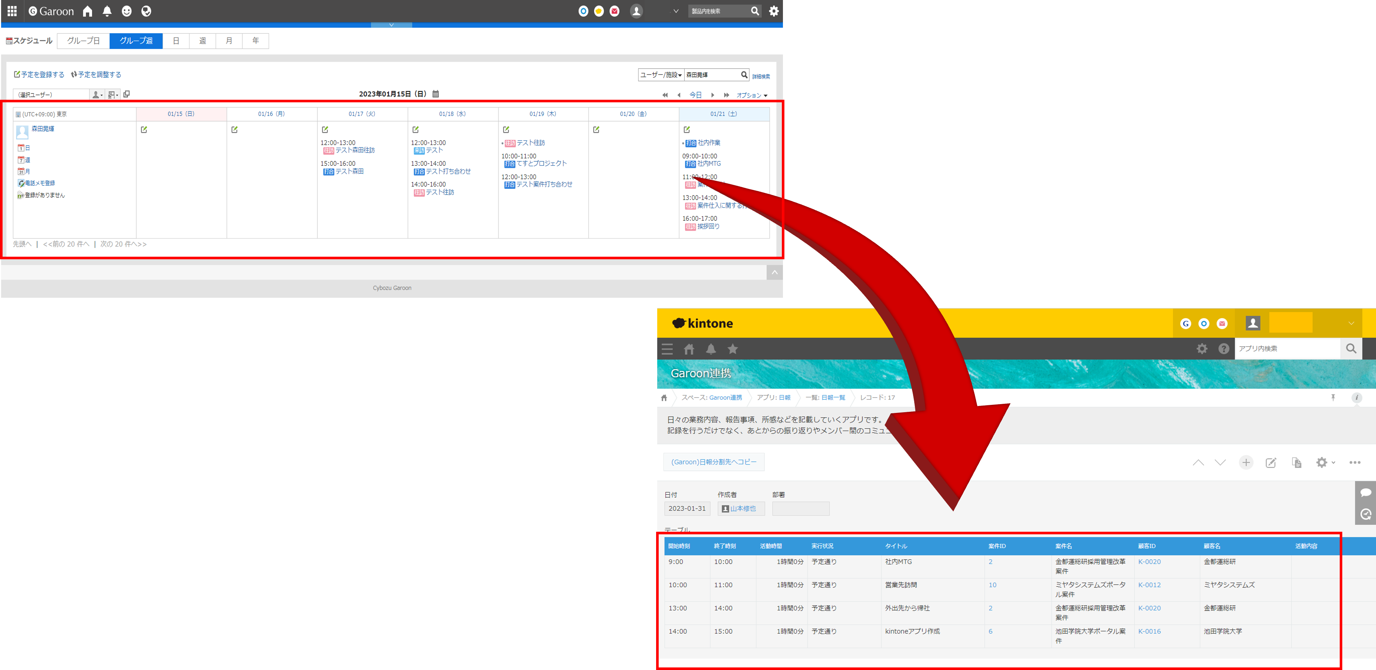Click (Garoon)日報分割先へコピー button
Screen dimensions: 1376x670
[714, 462]
